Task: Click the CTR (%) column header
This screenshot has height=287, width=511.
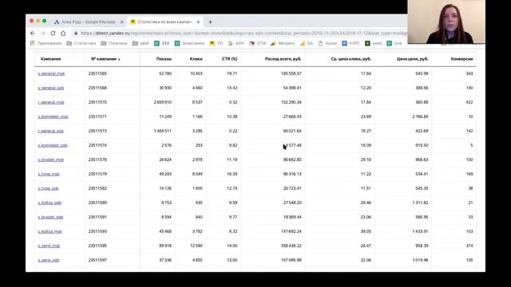Action: point(230,59)
